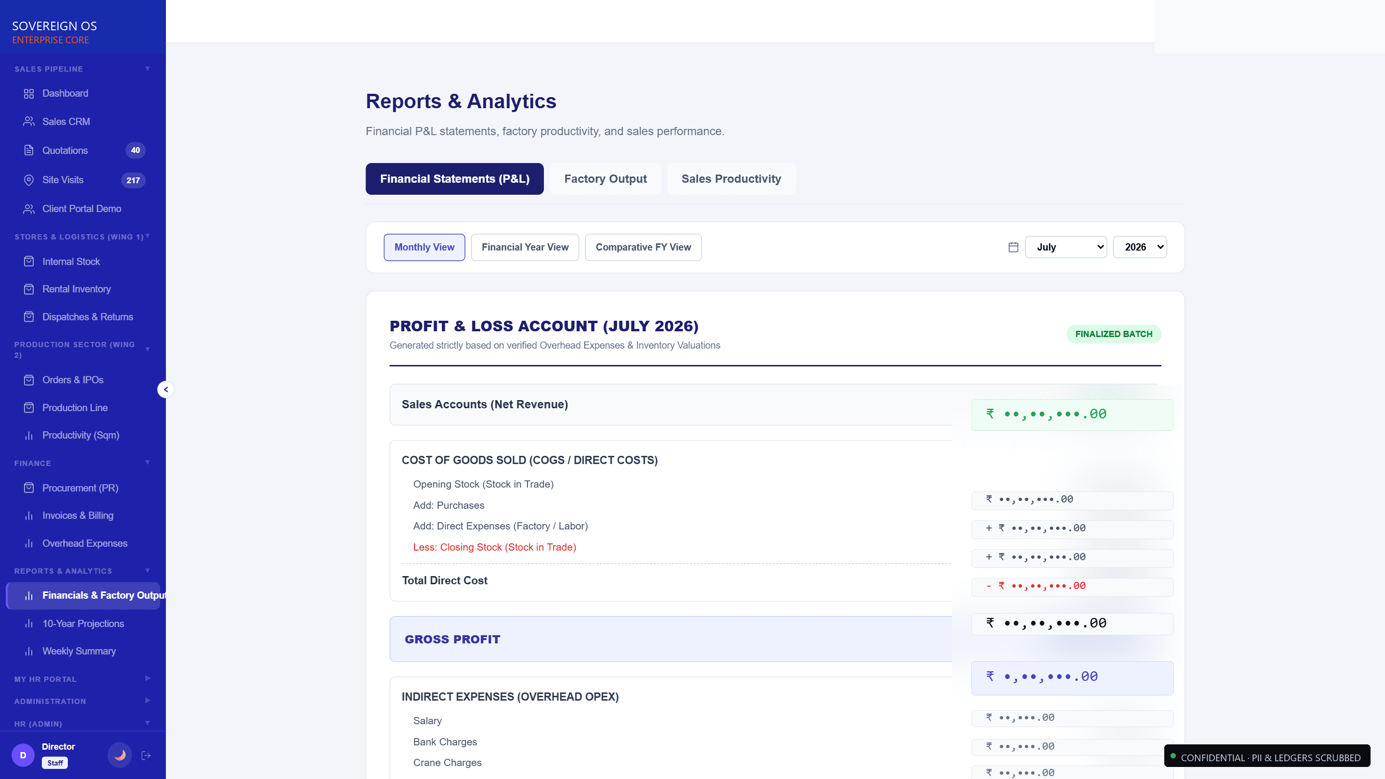Image resolution: width=1385 pixels, height=779 pixels.
Task: Switch to the Sales Productivity tab
Action: coord(731,179)
